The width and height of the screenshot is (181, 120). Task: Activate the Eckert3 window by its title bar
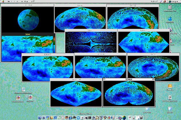point(48,55)
